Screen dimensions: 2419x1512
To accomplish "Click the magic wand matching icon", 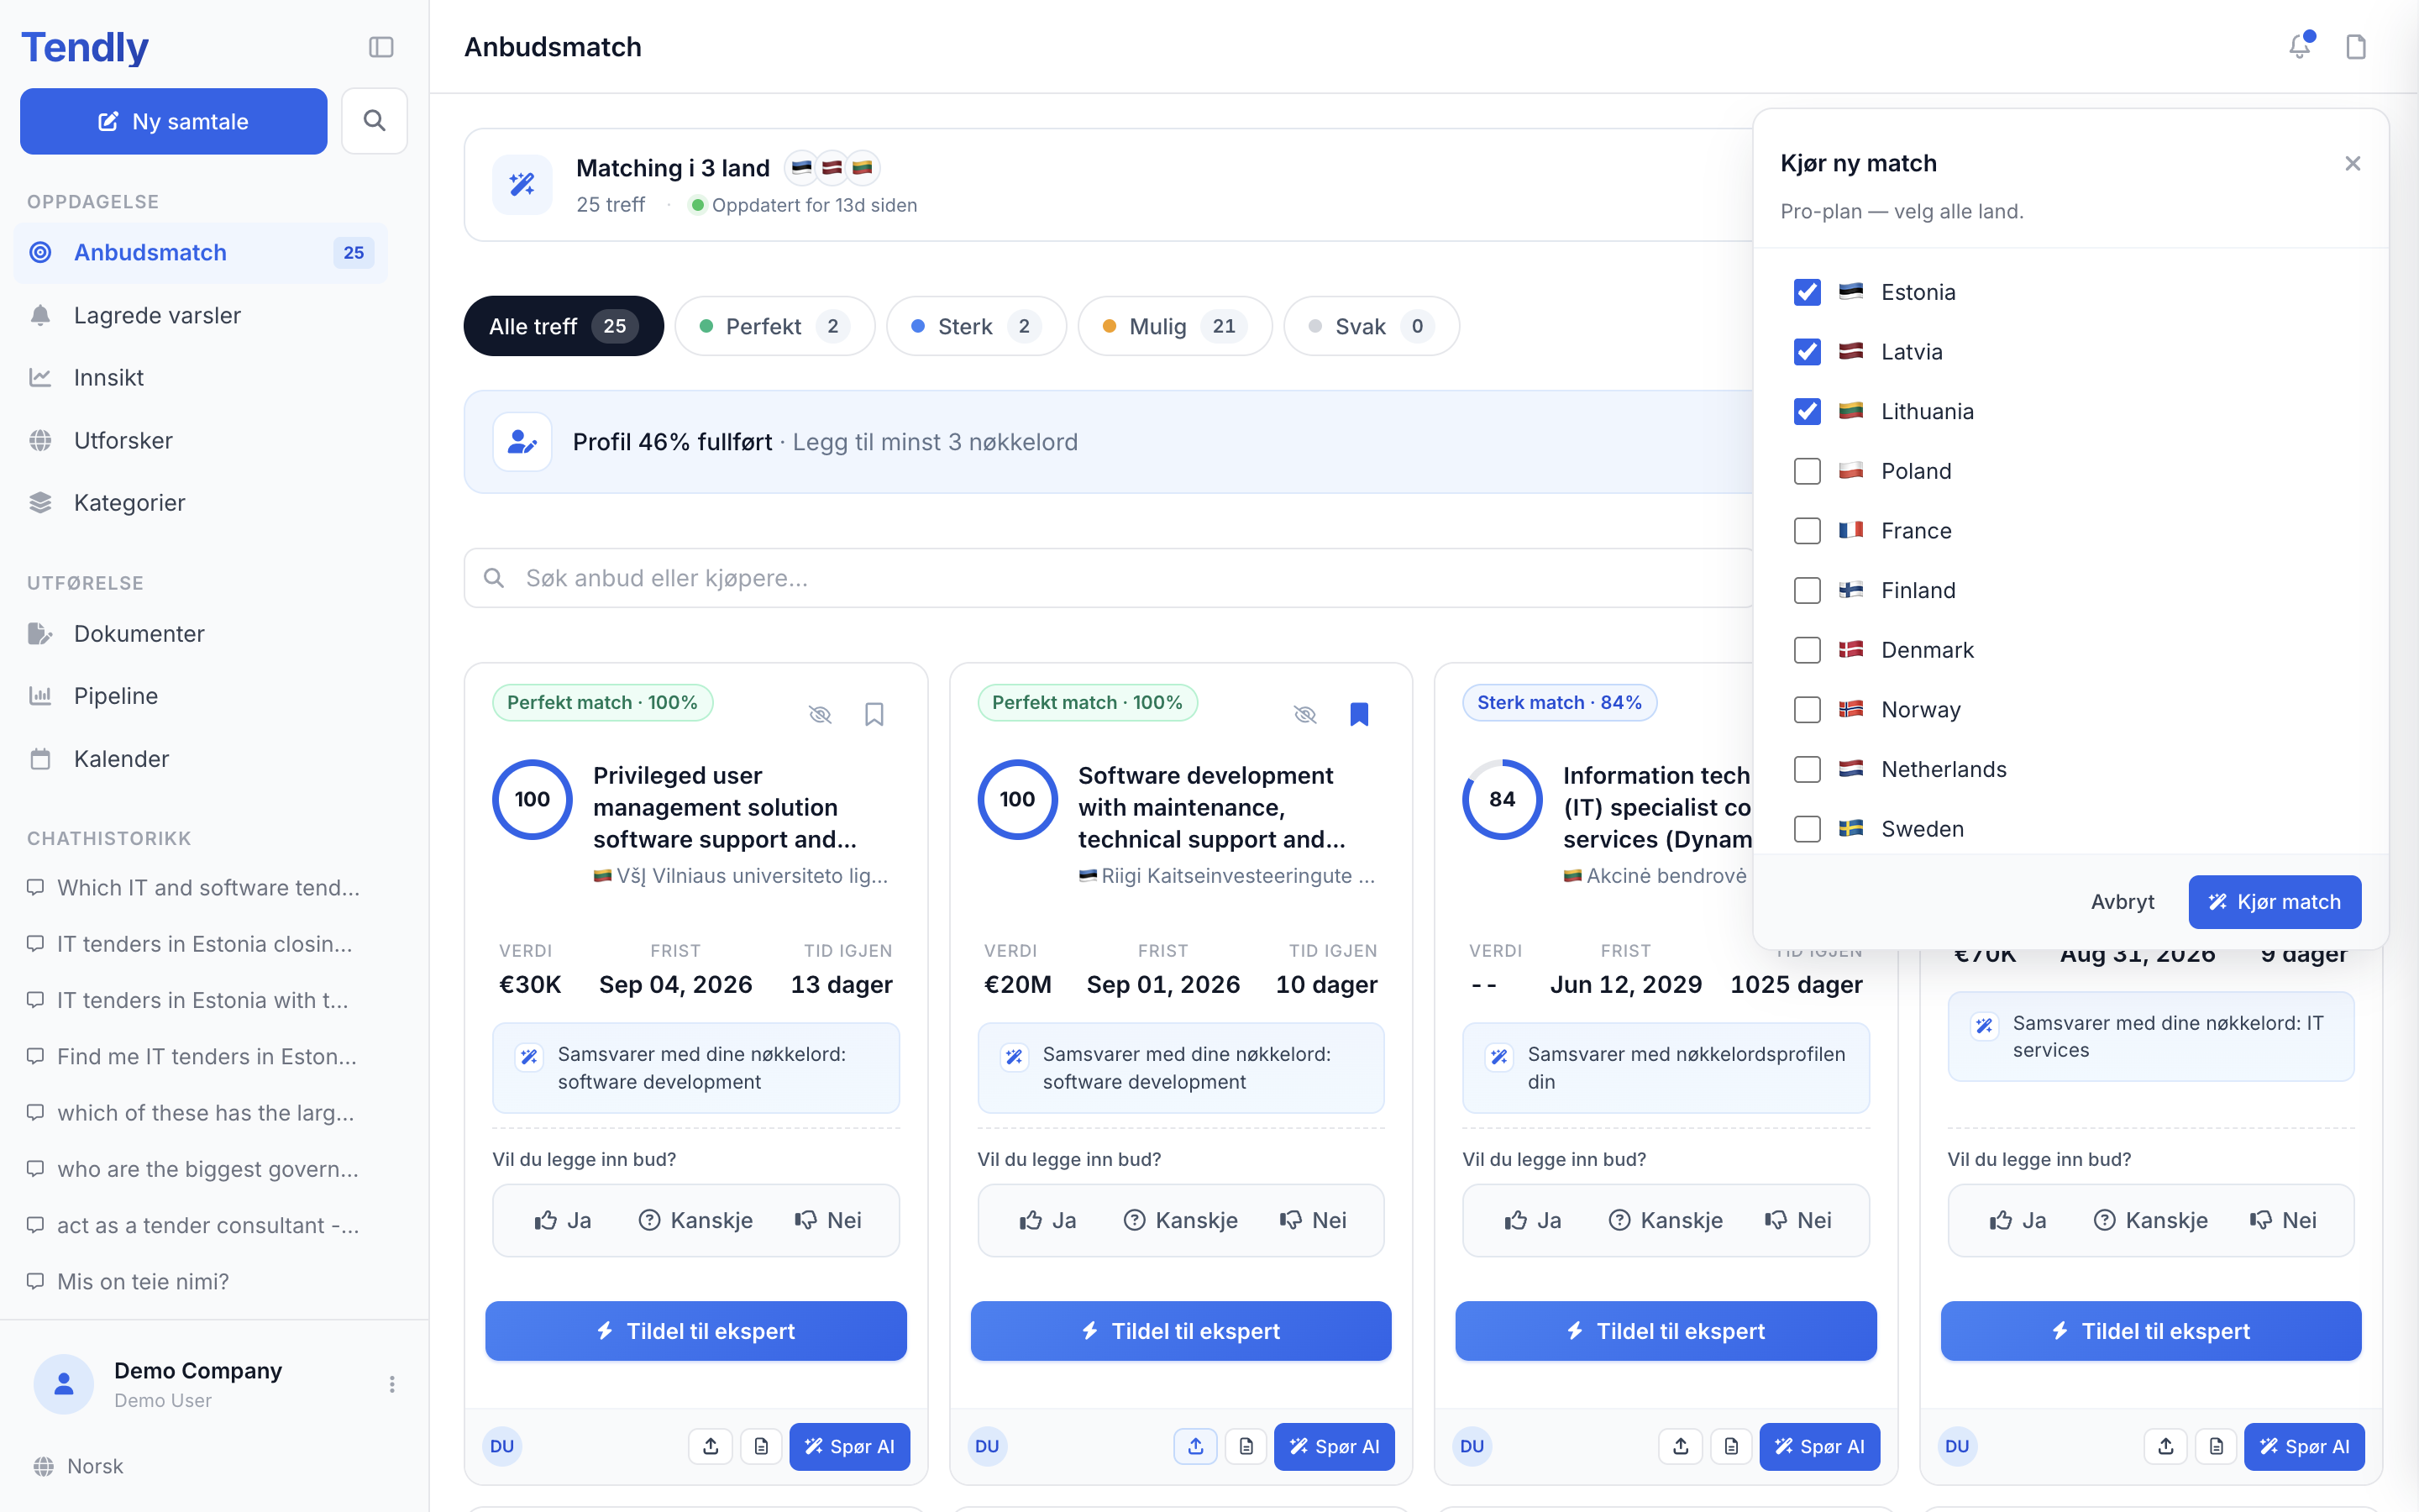I will [x=522, y=184].
